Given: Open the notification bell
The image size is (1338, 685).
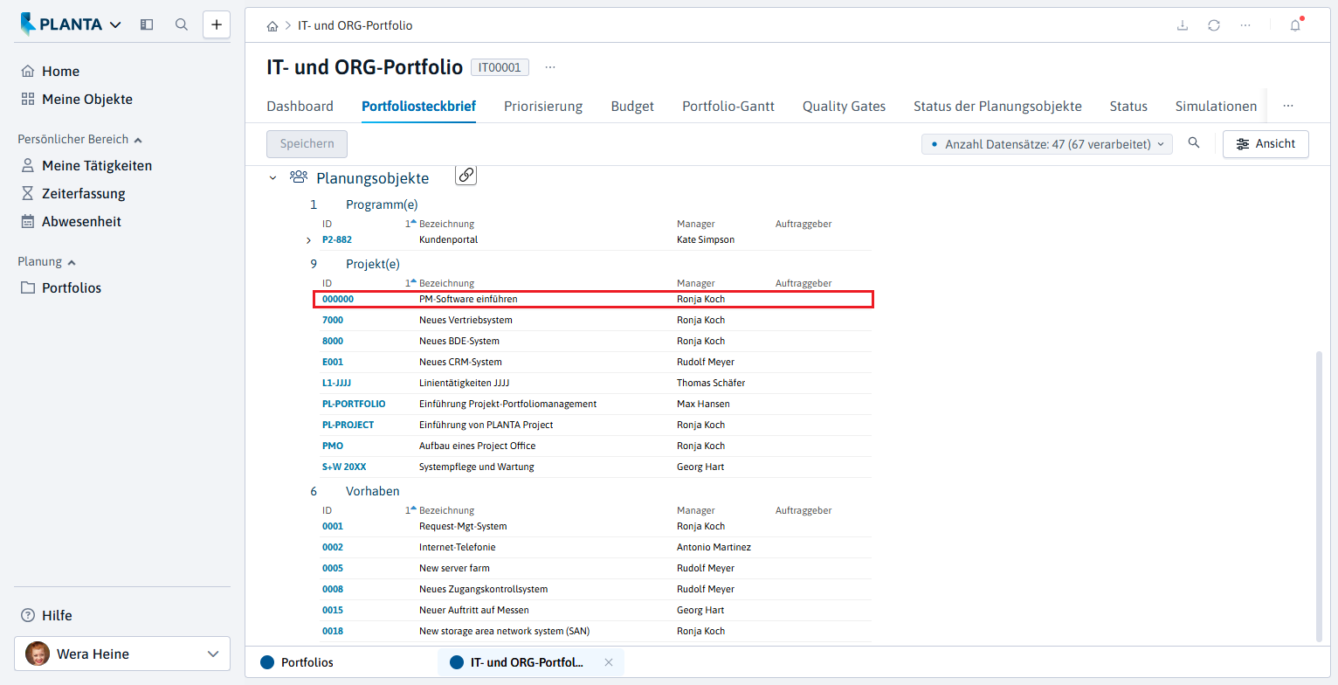Looking at the screenshot, I should [x=1295, y=25].
